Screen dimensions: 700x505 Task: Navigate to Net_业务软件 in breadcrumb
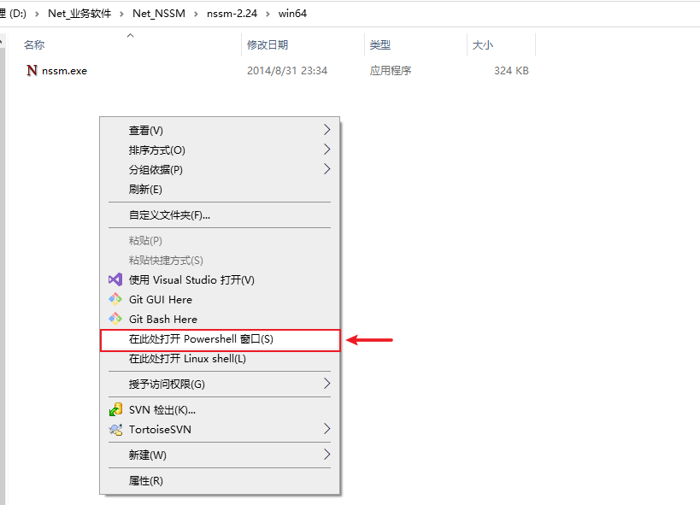tap(79, 14)
